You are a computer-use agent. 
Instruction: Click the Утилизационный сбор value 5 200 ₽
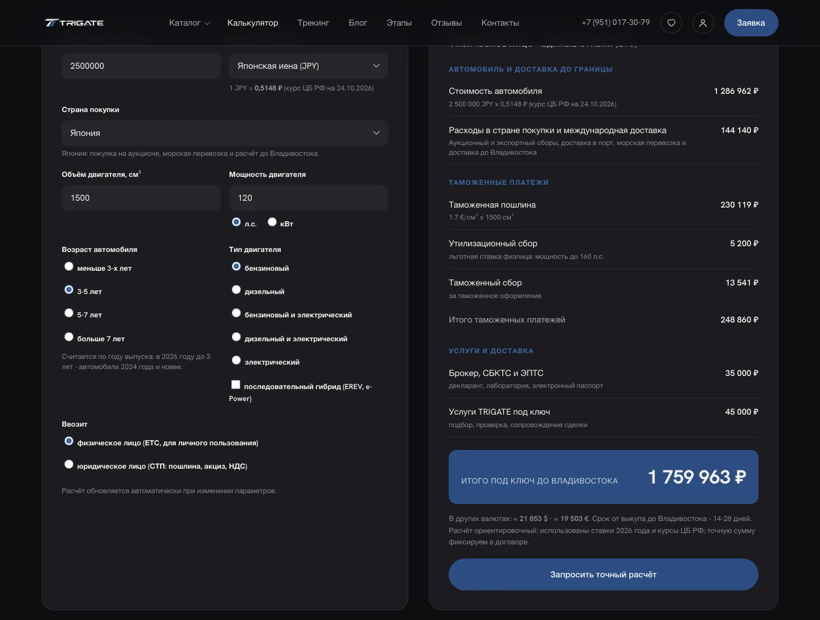click(x=744, y=243)
